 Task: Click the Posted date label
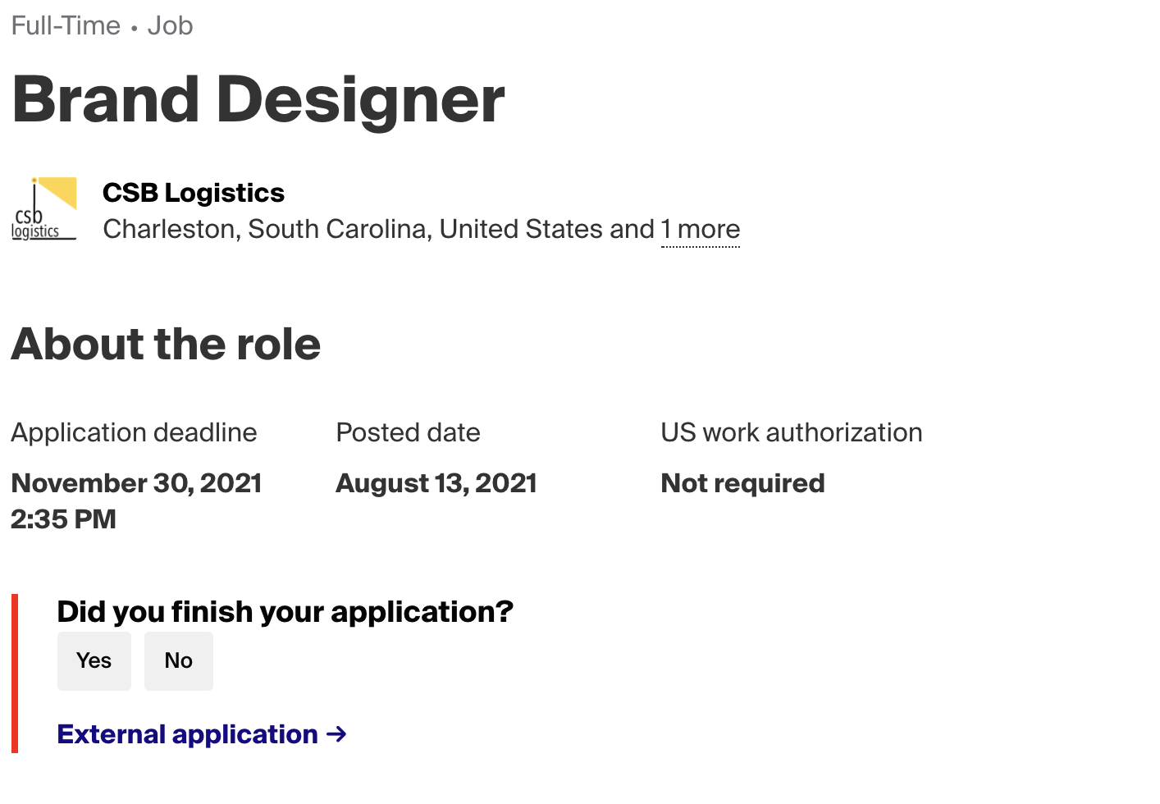tap(408, 432)
